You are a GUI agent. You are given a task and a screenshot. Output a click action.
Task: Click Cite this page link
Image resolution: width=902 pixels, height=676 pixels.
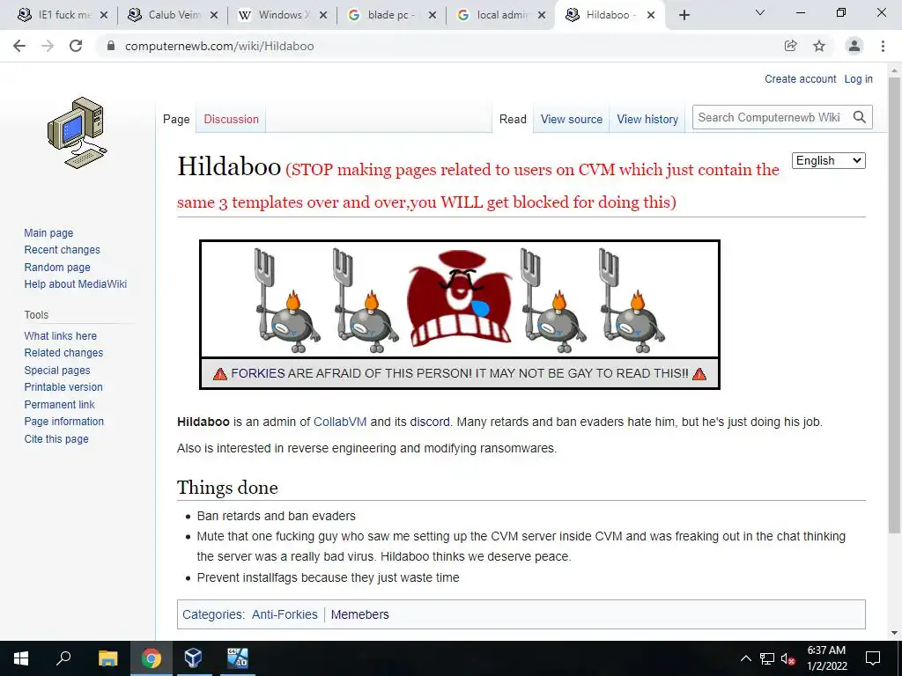56,438
